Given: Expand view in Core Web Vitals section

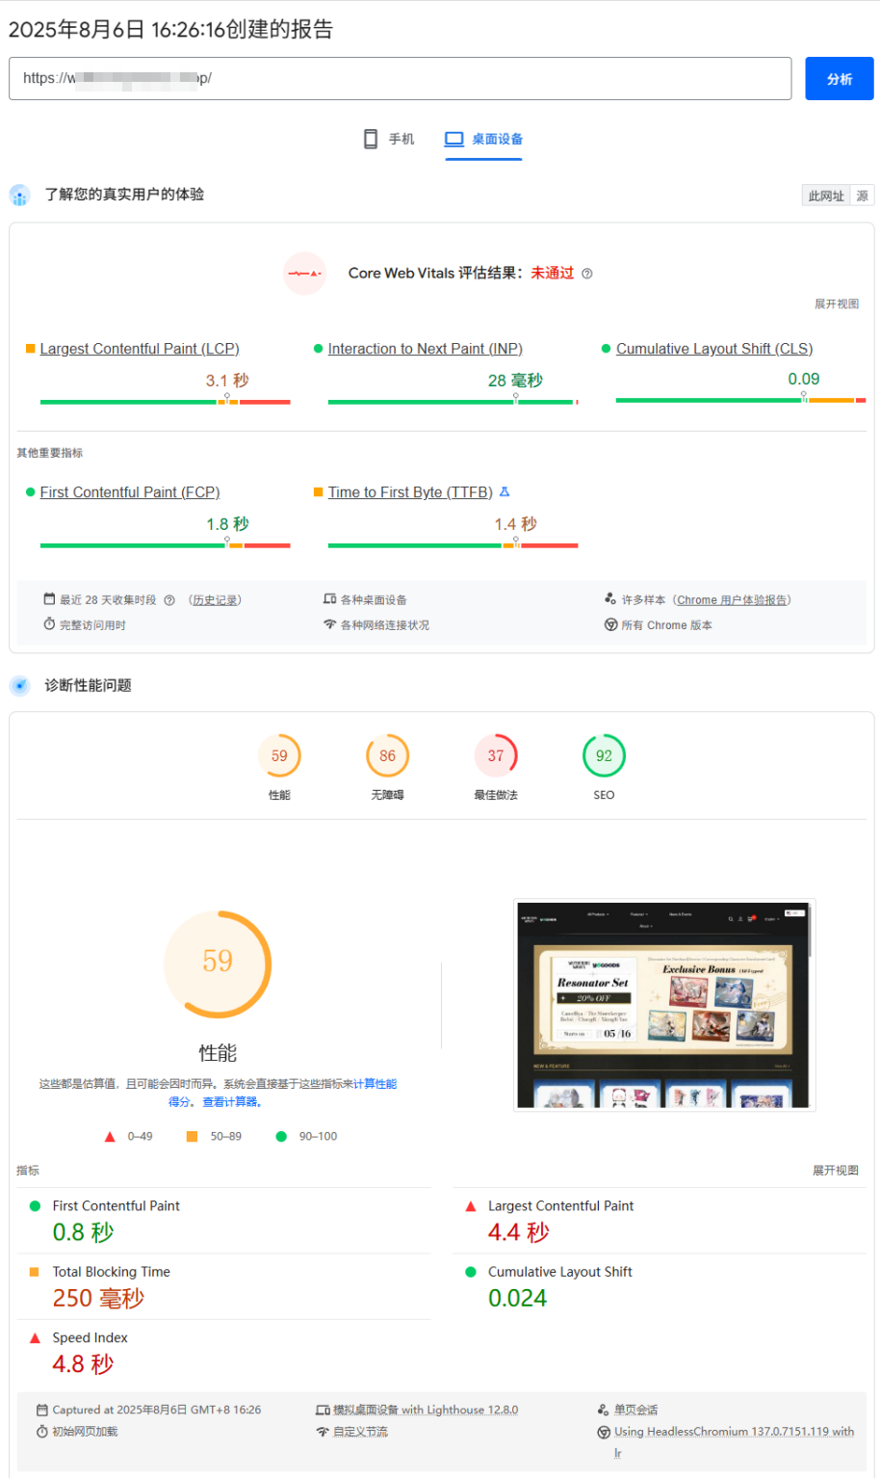Looking at the screenshot, I should pos(836,304).
